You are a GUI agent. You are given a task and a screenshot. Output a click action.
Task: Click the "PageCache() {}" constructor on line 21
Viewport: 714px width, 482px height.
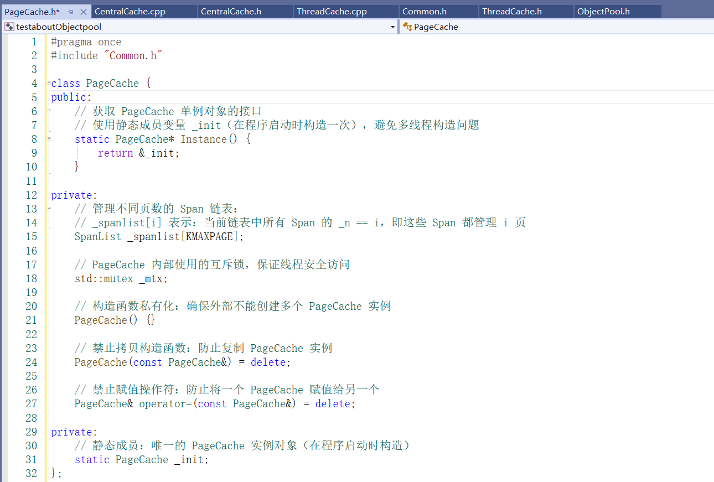[115, 320]
